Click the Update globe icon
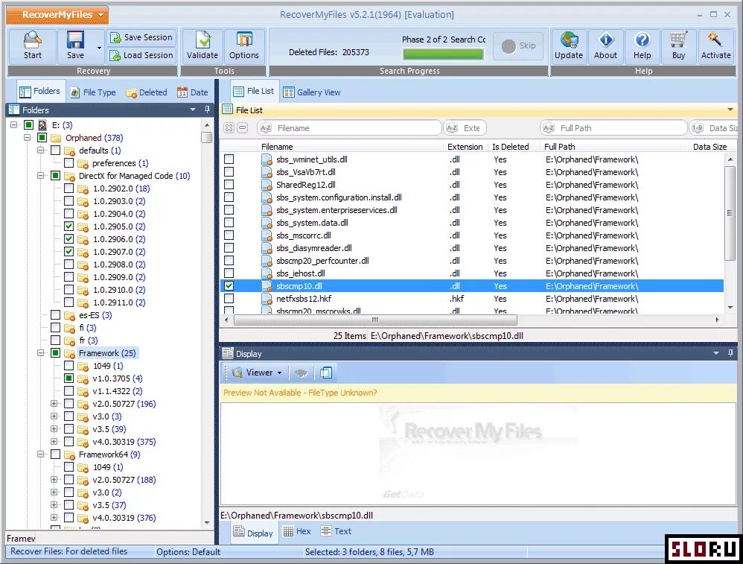This screenshot has height=564, width=743. click(569, 40)
